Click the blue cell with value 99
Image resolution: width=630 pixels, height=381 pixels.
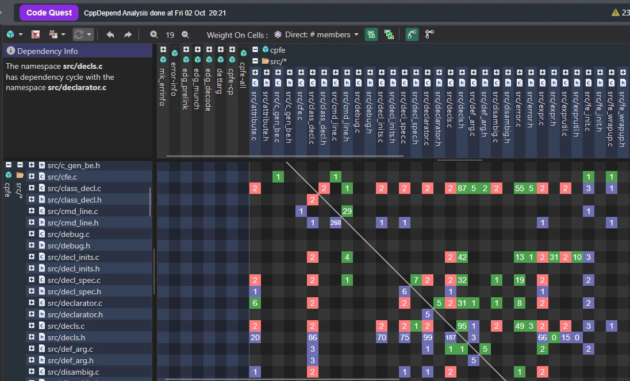coord(428,338)
